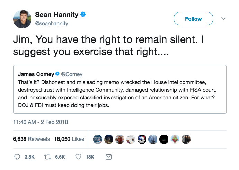239x170 pixels.
Task: Click James Comey's verified badge
Action: tap(57, 74)
